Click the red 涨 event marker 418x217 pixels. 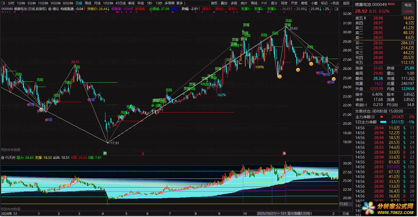point(284,153)
